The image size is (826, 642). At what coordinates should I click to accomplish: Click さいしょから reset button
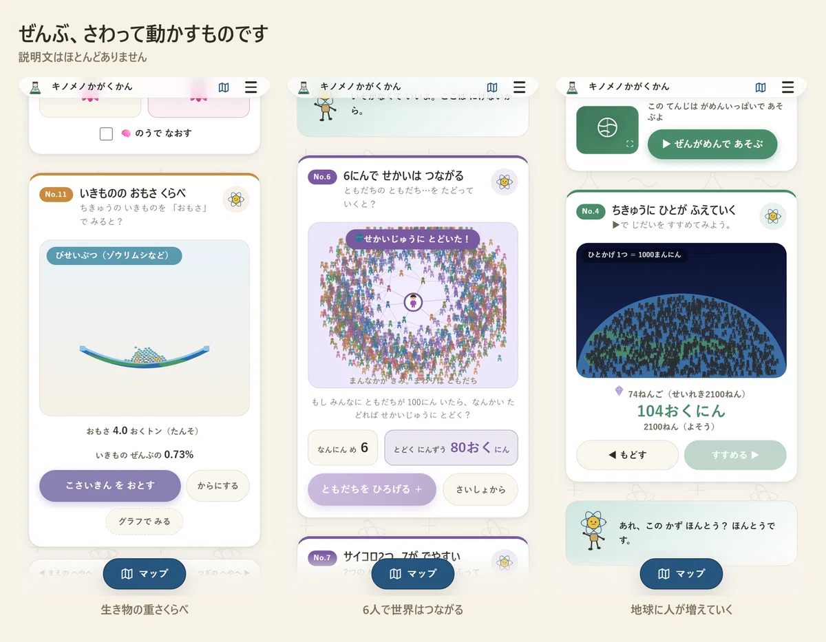pyautogui.click(x=480, y=489)
